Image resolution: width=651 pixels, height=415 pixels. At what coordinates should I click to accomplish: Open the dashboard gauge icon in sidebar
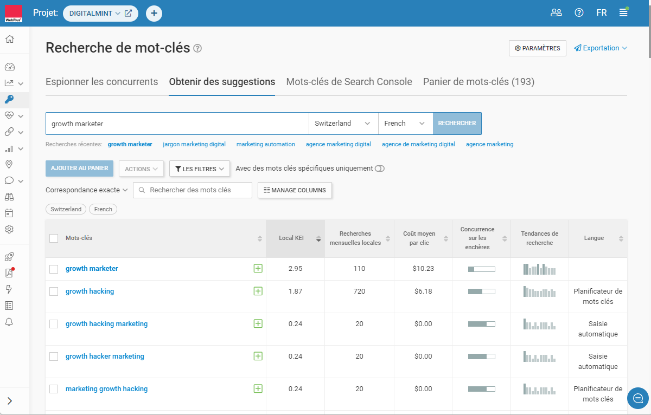[x=10, y=67]
